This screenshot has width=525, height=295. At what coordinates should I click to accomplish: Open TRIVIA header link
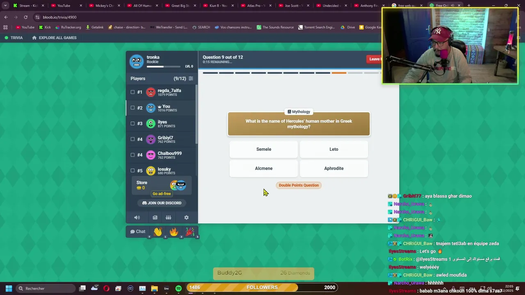[14, 38]
